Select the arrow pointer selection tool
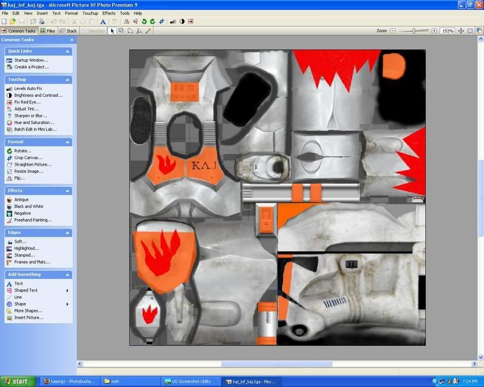 pyautogui.click(x=113, y=31)
